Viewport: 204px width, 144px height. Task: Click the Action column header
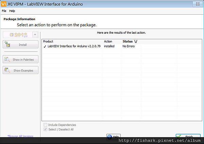click(x=108, y=42)
